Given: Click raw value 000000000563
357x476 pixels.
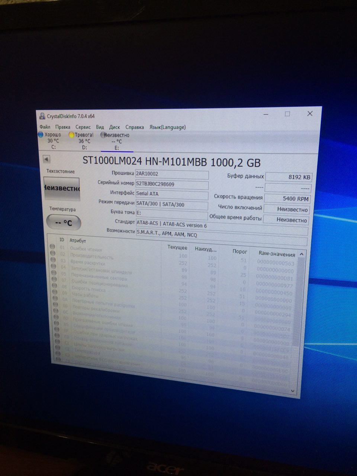Looking at the screenshot, I should coord(276,263).
